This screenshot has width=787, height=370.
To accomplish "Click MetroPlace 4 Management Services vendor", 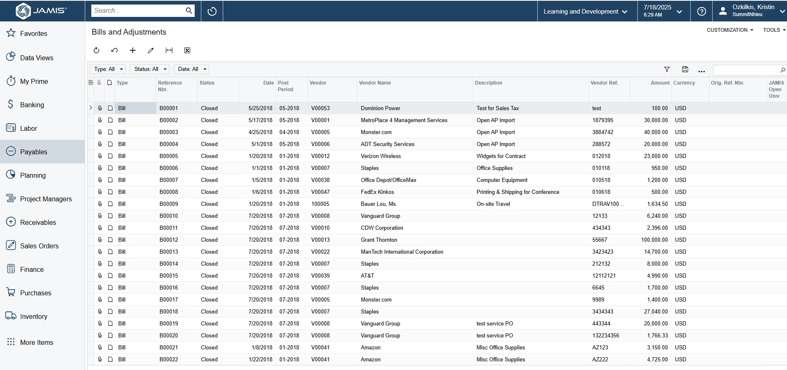I will pos(404,120).
